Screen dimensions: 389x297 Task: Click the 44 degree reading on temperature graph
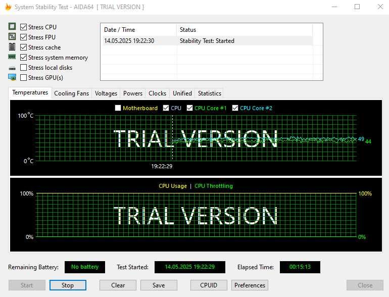368,141
